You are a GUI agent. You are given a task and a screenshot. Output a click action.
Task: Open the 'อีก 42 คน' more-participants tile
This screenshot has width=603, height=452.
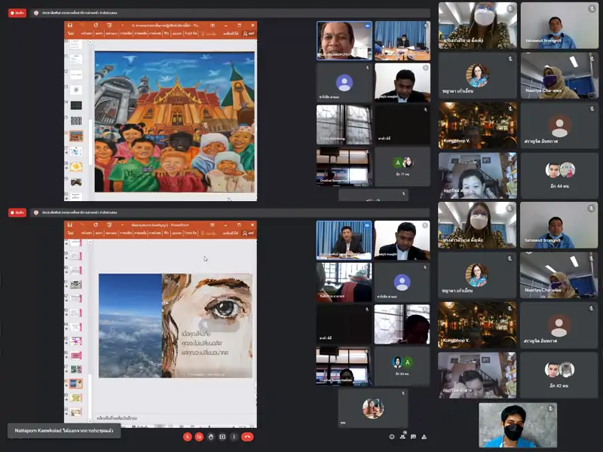tap(559, 375)
